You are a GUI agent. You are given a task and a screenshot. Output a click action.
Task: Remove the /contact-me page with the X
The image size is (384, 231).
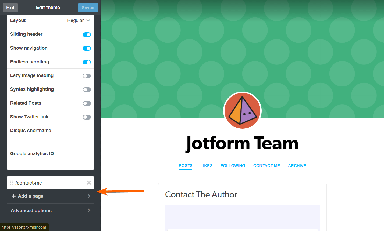(89, 183)
